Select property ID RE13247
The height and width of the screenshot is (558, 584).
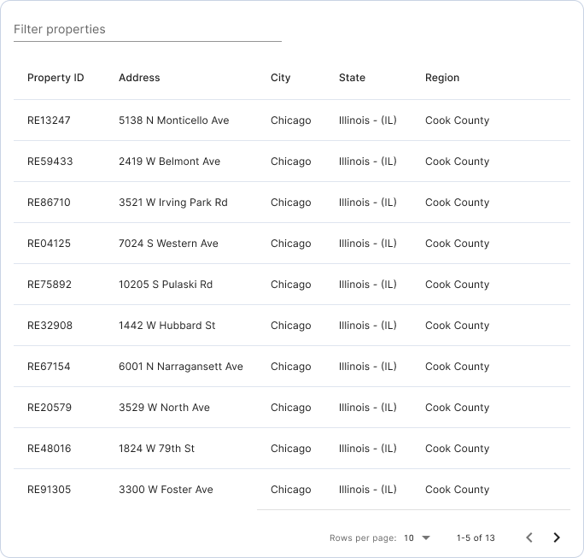click(x=49, y=120)
